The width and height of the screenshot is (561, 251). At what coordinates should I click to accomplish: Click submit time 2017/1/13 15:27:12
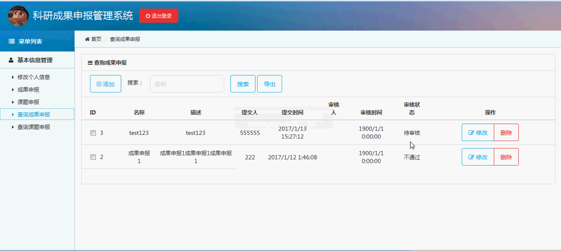pyautogui.click(x=292, y=133)
